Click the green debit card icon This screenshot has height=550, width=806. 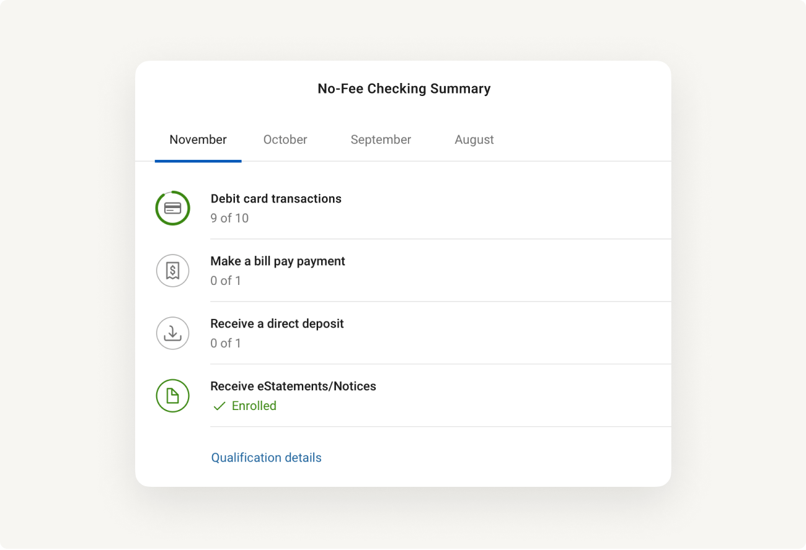[x=172, y=208]
